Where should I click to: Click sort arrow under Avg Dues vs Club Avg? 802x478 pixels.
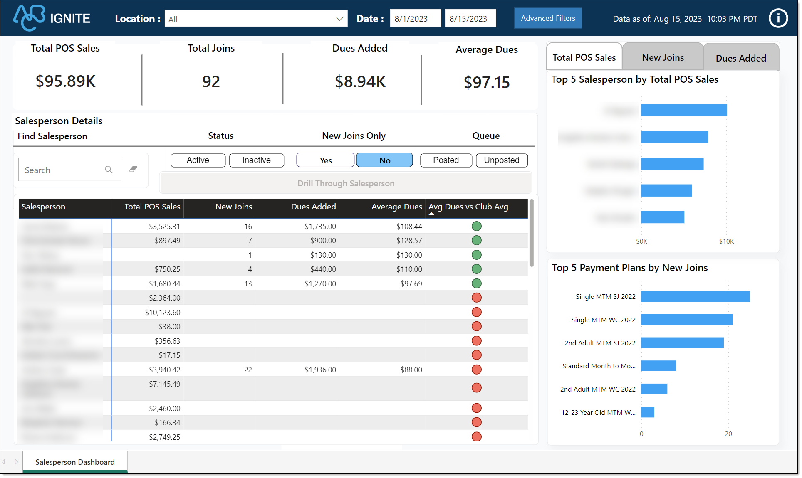(431, 214)
